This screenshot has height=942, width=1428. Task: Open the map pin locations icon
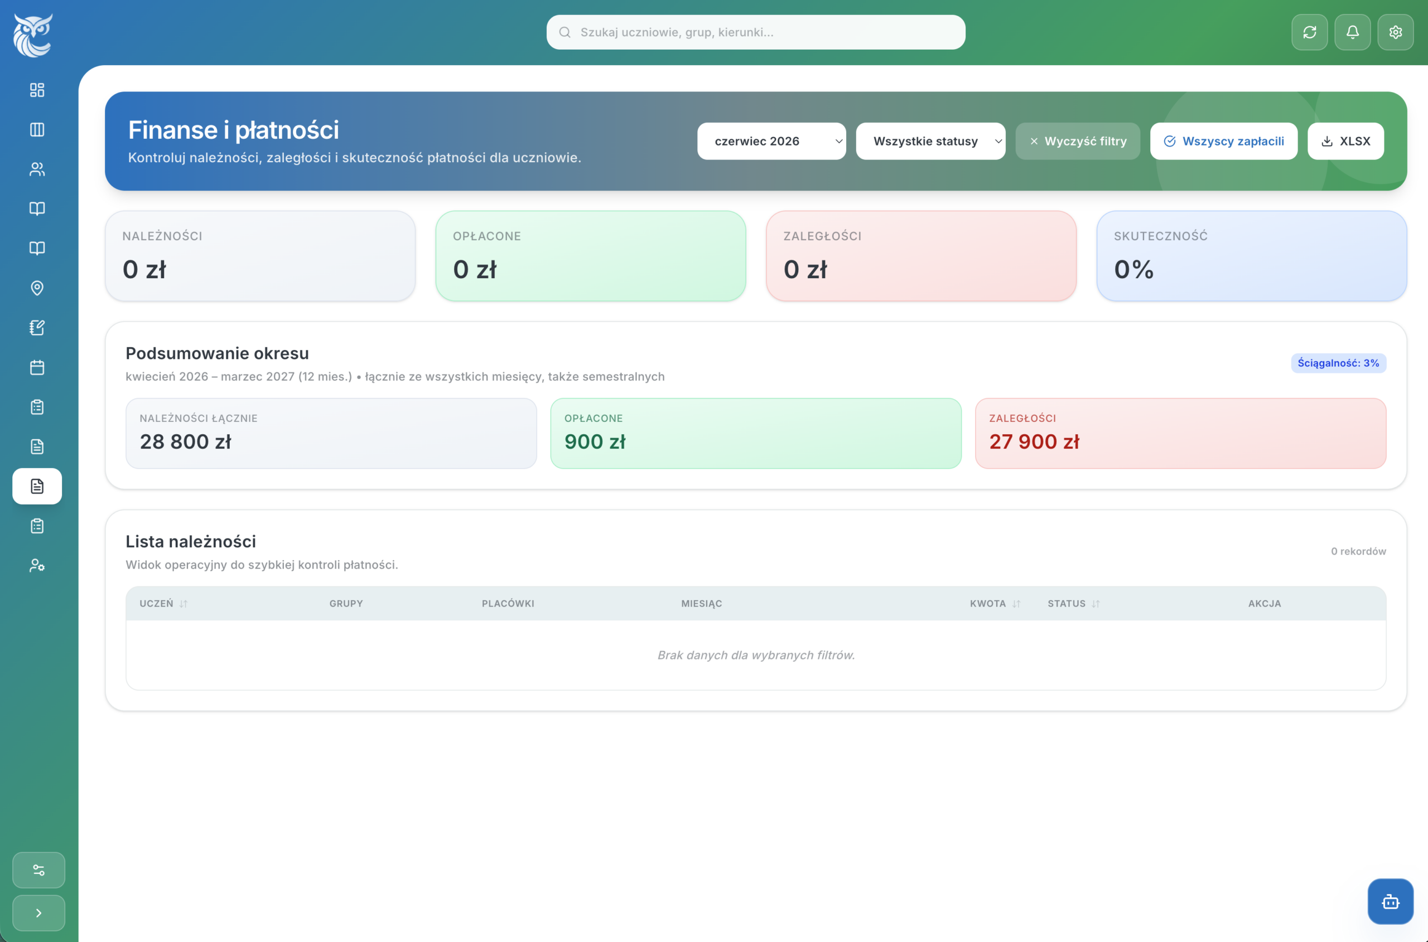[x=37, y=288]
